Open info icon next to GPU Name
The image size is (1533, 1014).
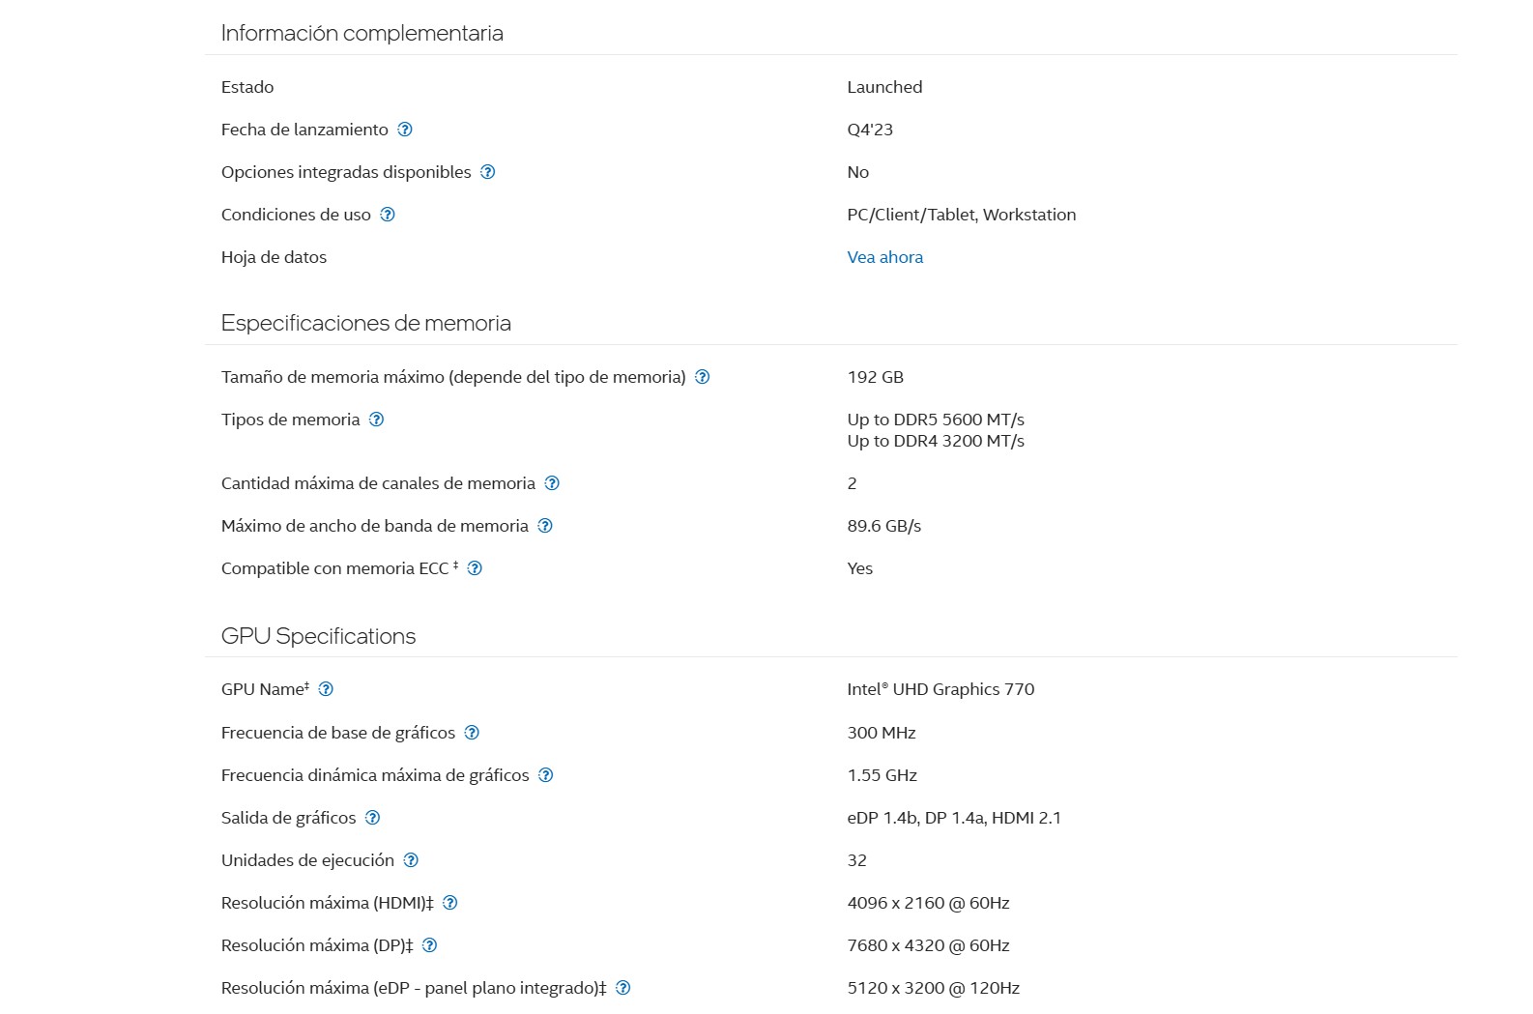coord(326,689)
